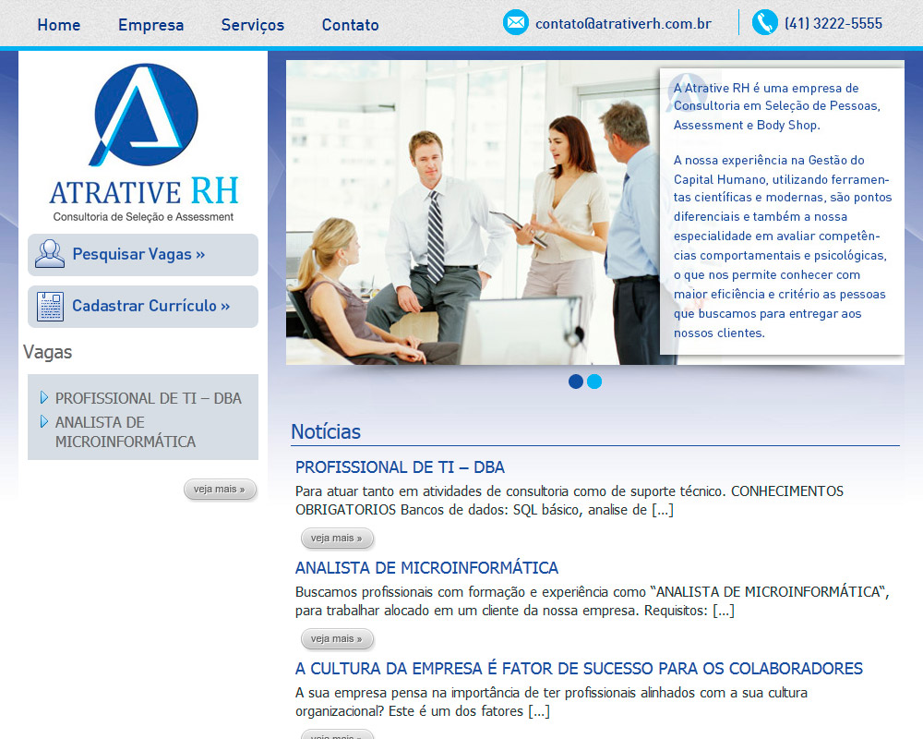923x739 pixels.
Task: Click the email envelope icon
Action: click(x=516, y=23)
